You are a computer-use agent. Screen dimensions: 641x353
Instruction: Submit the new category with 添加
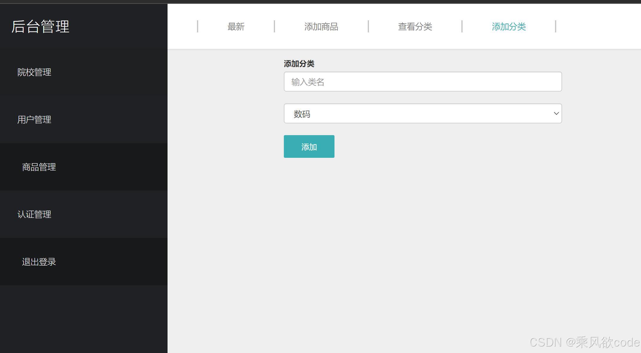(x=309, y=146)
